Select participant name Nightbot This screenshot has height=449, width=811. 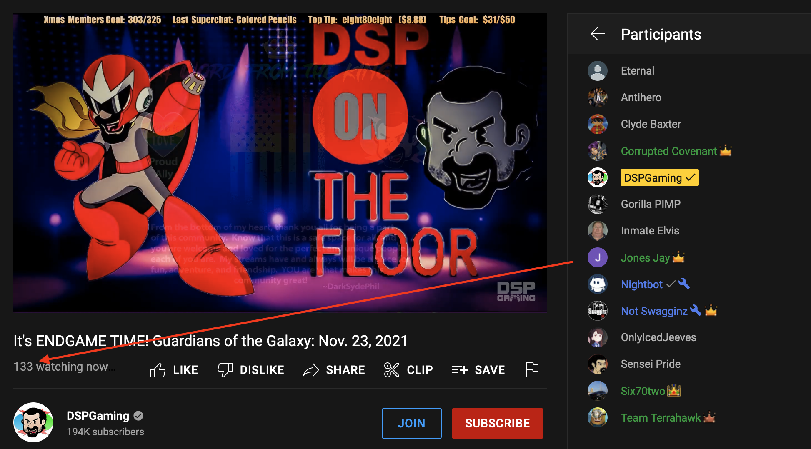pyautogui.click(x=642, y=284)
